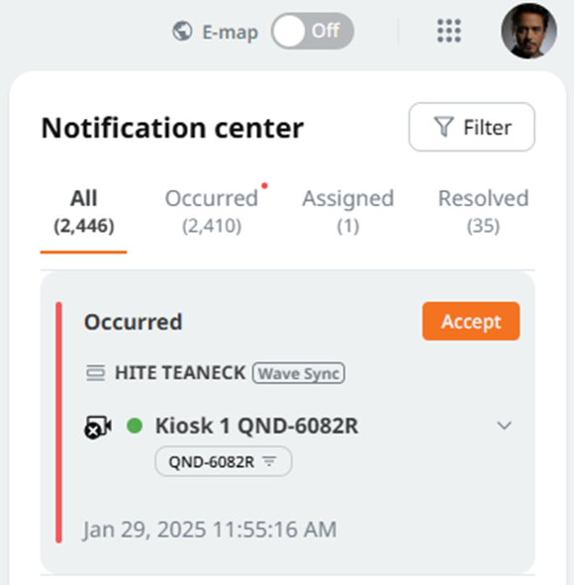Switch to the Occurred tab
Image resolution: width=574 pixels, height=585 pixels.
click(212, 212)
